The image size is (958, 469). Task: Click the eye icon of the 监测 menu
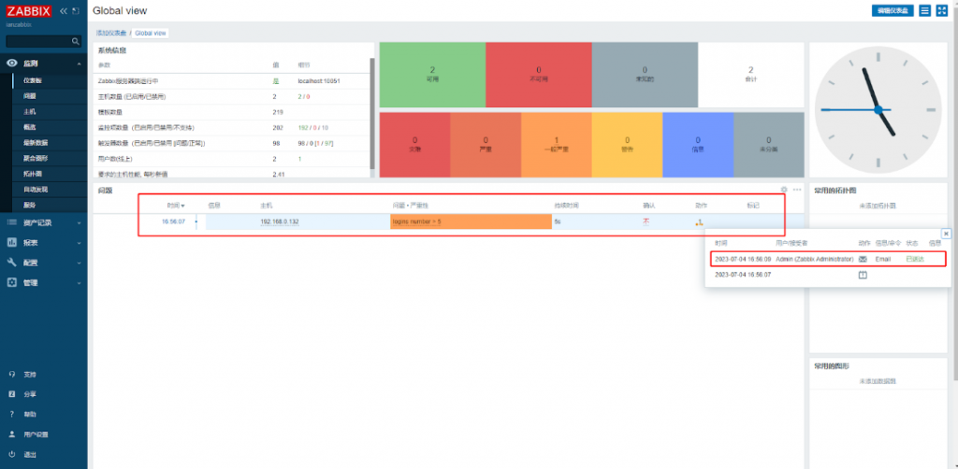11,63
